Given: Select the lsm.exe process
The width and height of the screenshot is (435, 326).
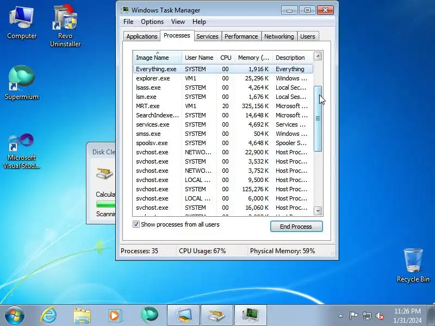Looking at the screenshot, I should click(223, 97).
